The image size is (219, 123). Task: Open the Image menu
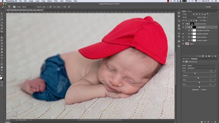click(31, 1)
